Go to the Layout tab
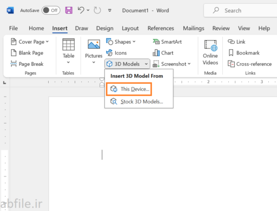This screenshot has width=277, height=211. tap(130, 28)
